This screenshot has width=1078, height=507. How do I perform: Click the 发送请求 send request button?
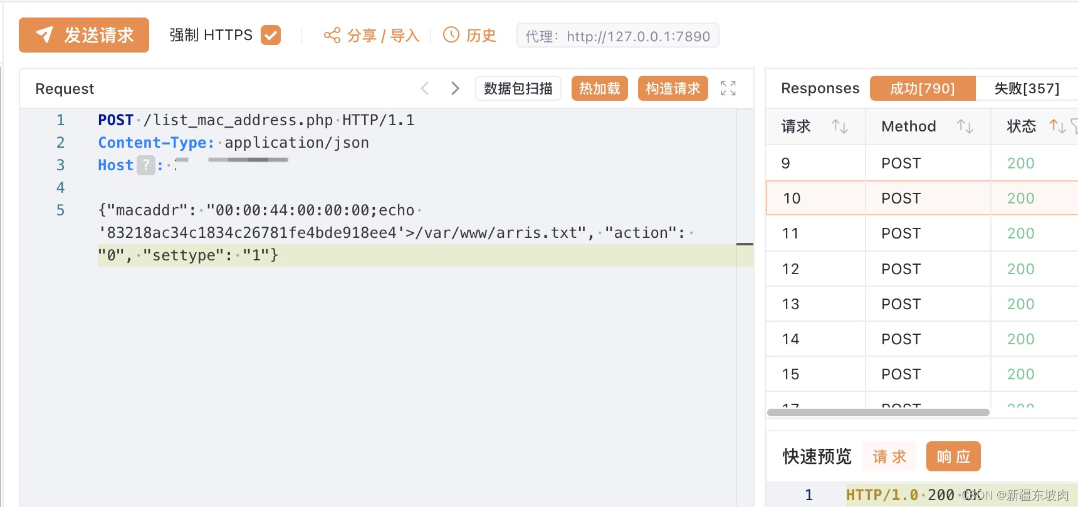click(84, 35)
